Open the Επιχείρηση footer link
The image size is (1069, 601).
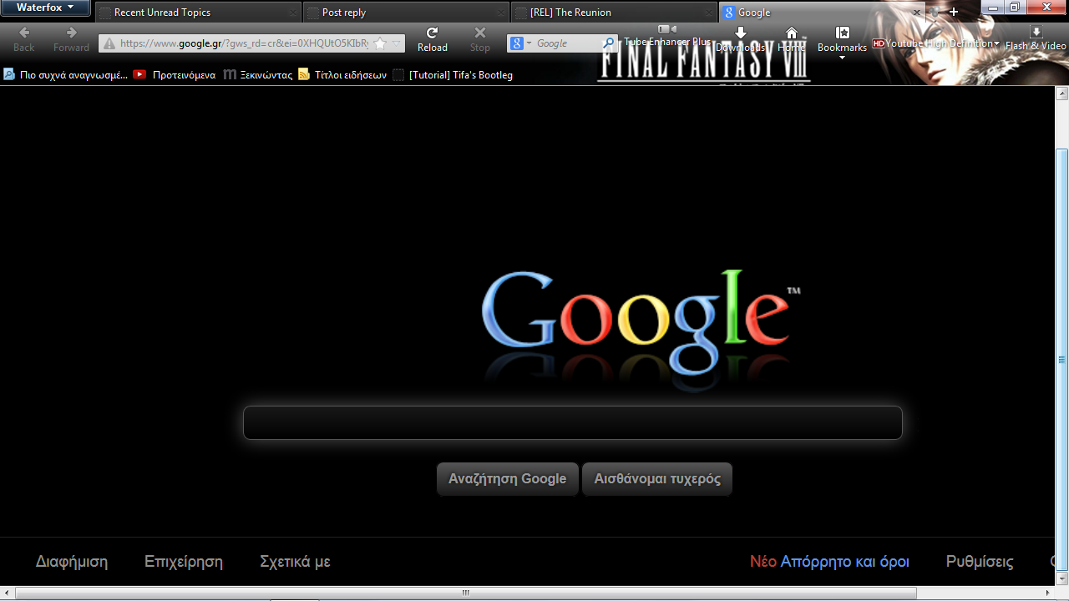coord(184,562)
